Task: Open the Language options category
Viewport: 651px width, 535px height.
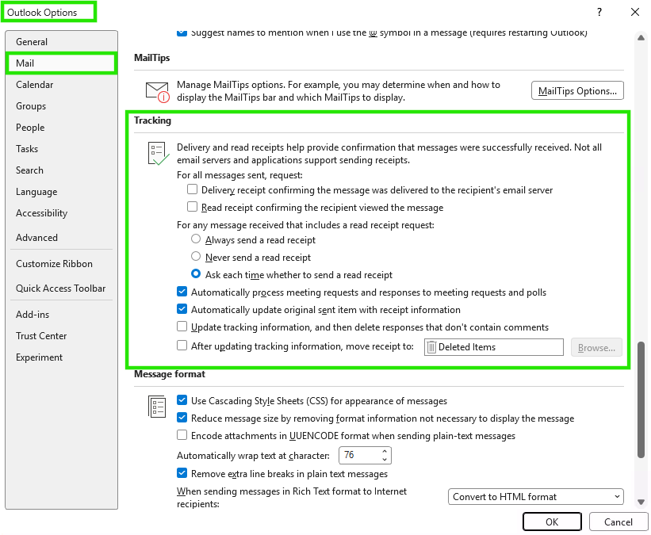Action: pos(61,192)
